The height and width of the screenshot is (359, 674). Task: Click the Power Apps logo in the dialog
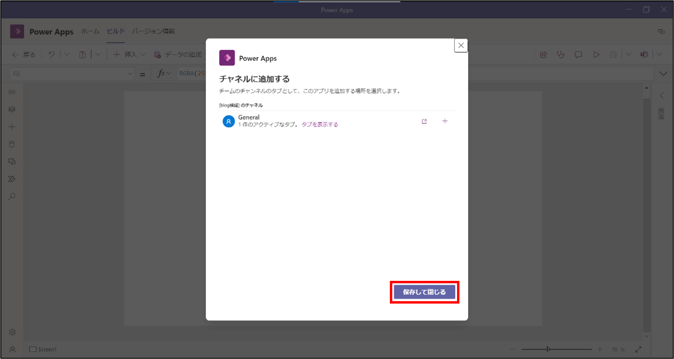(x=227, y=58)
